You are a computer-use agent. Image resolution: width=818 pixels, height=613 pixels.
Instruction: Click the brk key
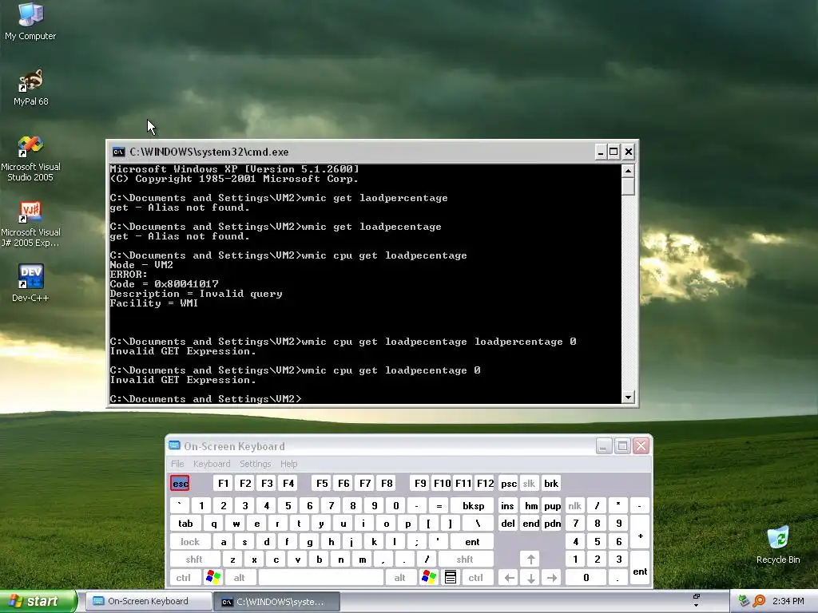[x=551, y=483]
